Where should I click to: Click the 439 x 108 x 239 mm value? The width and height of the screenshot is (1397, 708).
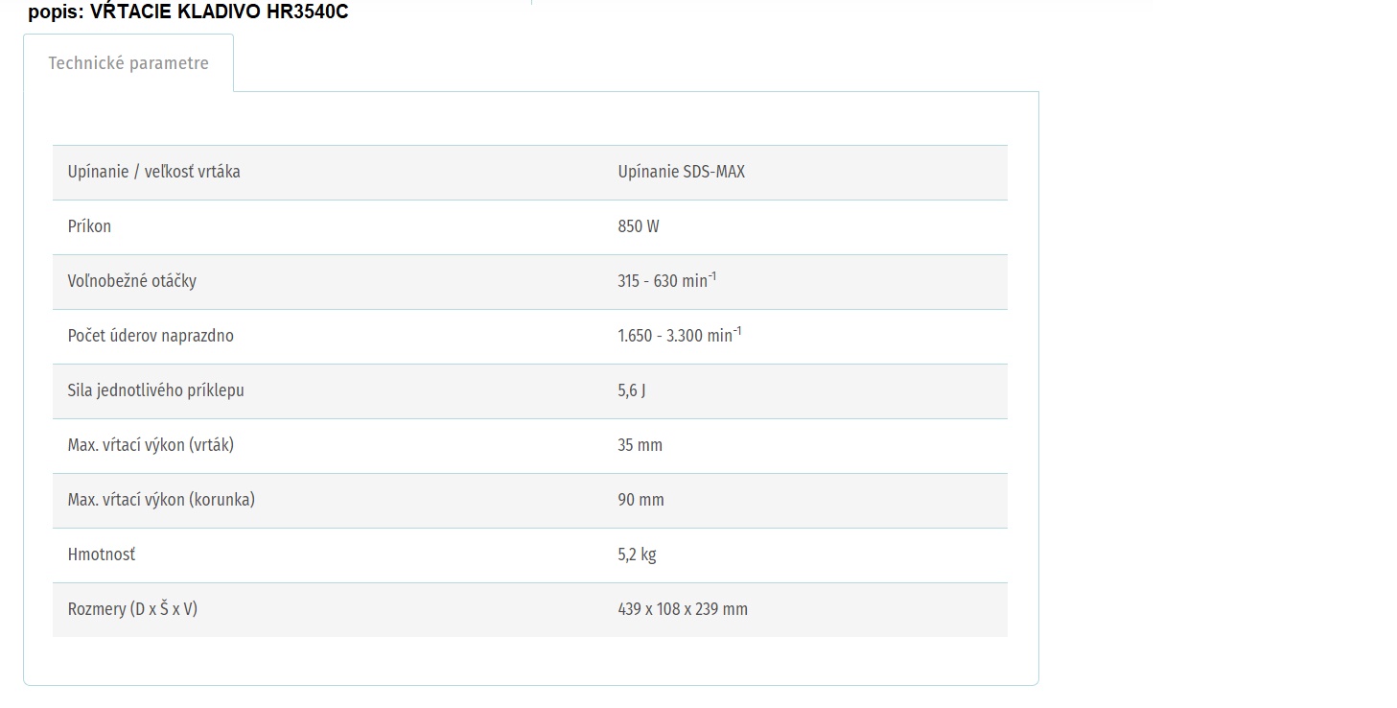[x=683, y=609]
